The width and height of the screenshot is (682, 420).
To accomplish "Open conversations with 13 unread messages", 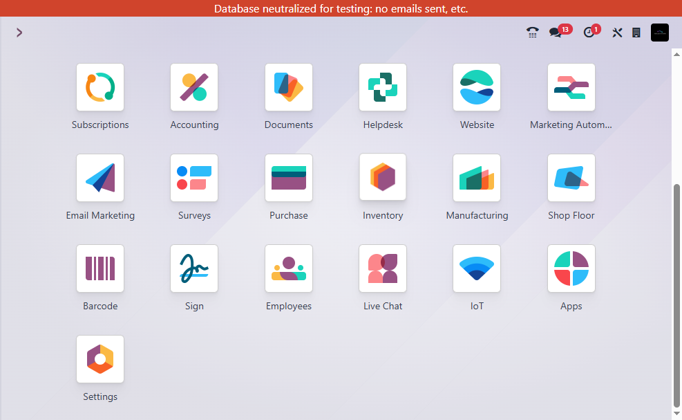I will pos(560,32).
